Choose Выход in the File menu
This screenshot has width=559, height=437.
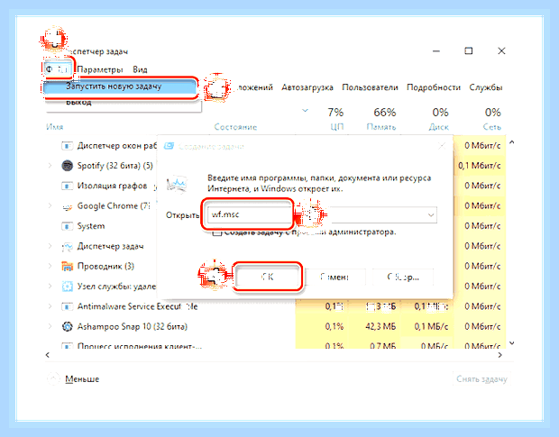coord(78,102)
